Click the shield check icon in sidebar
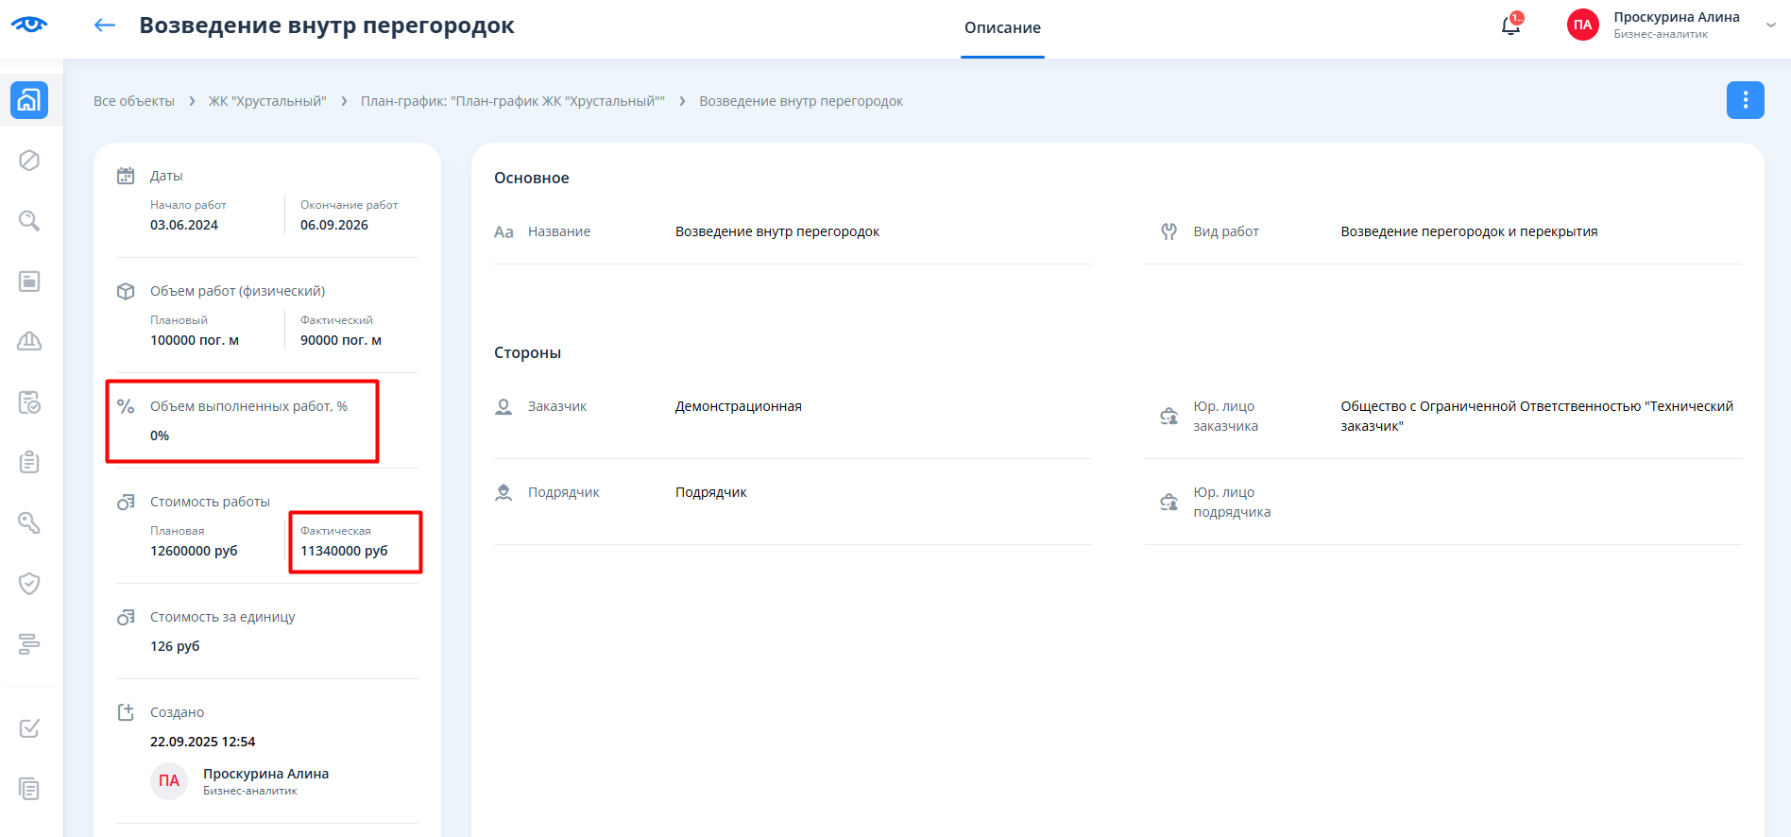The image size is (1791, 837). point(29,583)
